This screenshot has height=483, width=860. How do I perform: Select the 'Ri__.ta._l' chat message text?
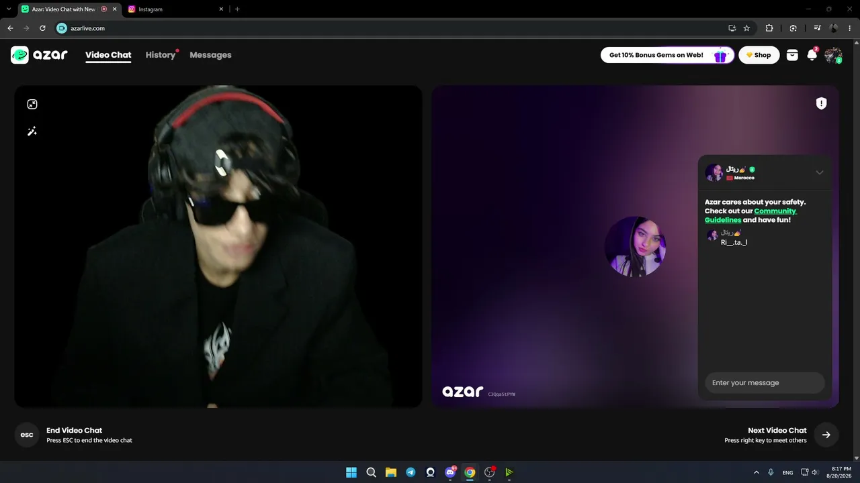pyautogui.click(x=734, y=242)
